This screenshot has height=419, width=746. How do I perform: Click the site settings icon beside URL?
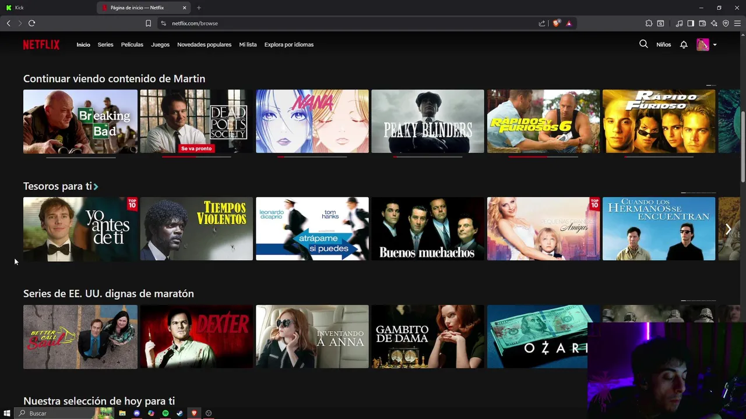[x=163, y=23]
